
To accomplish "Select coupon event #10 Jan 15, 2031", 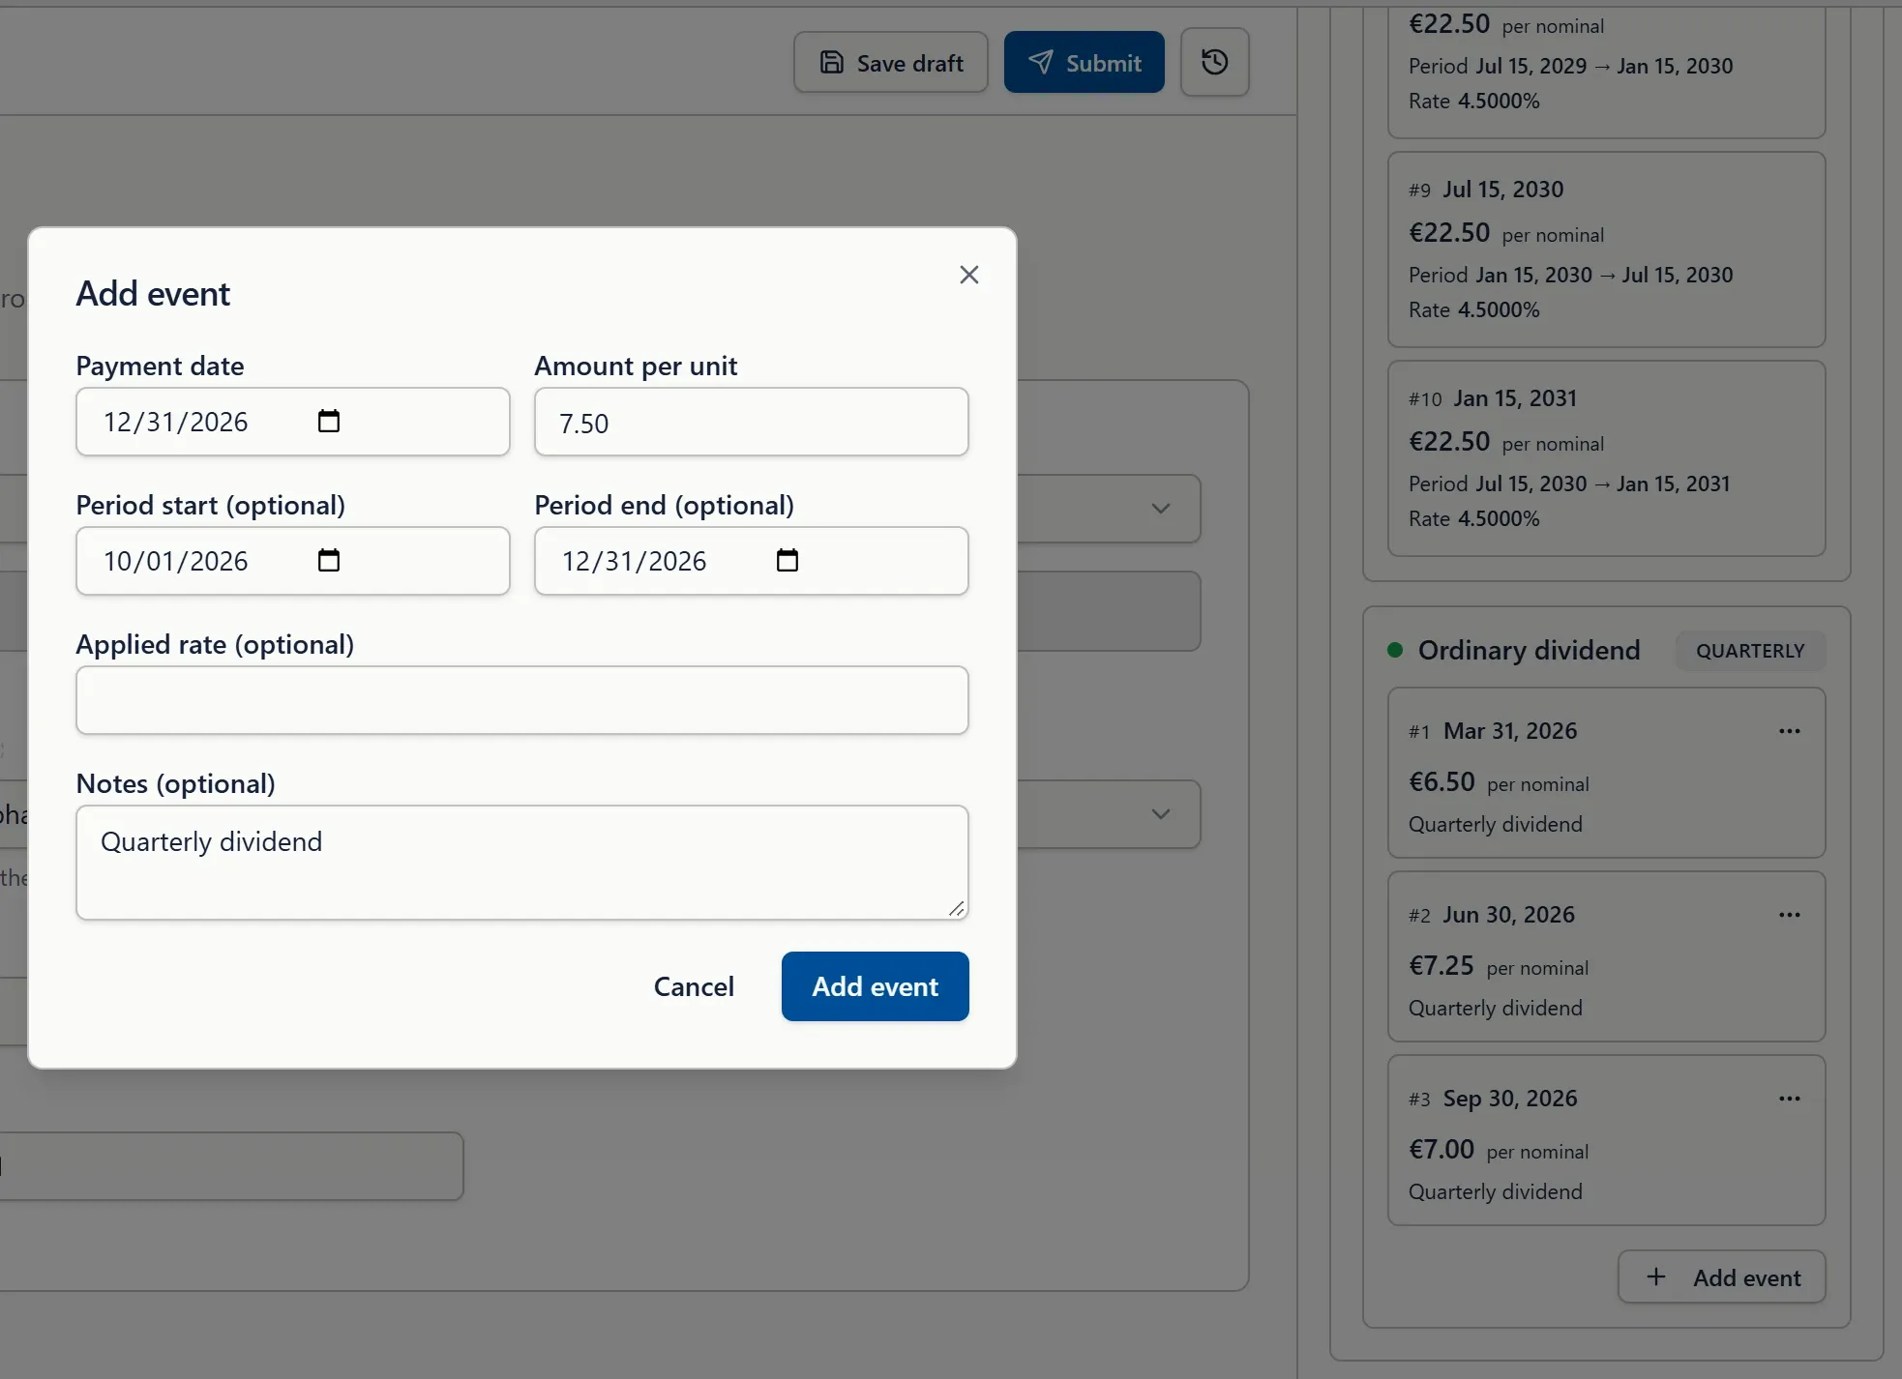I will pos(1606,458).
